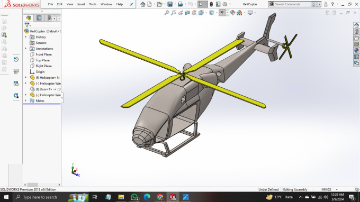This screenshot has height=202, width=360.
Task: Expand the Mates folder in the tree
Action: pos(26,100)
